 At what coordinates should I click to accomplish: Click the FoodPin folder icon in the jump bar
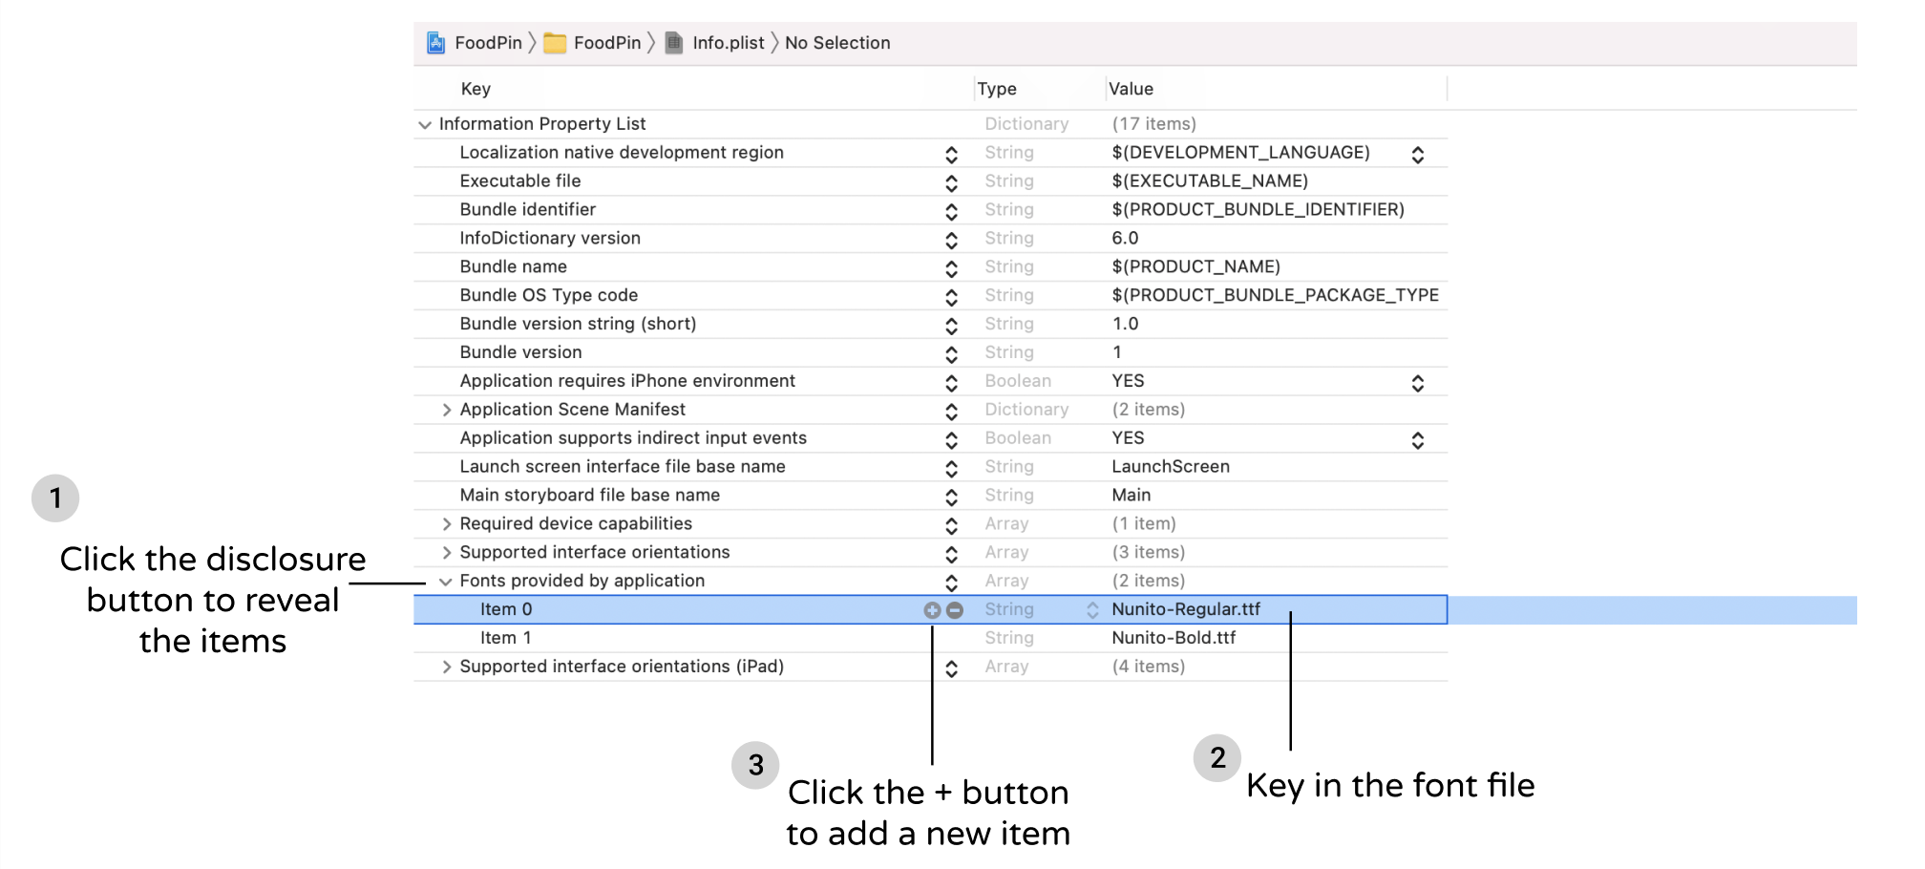[x=557, y=42]
